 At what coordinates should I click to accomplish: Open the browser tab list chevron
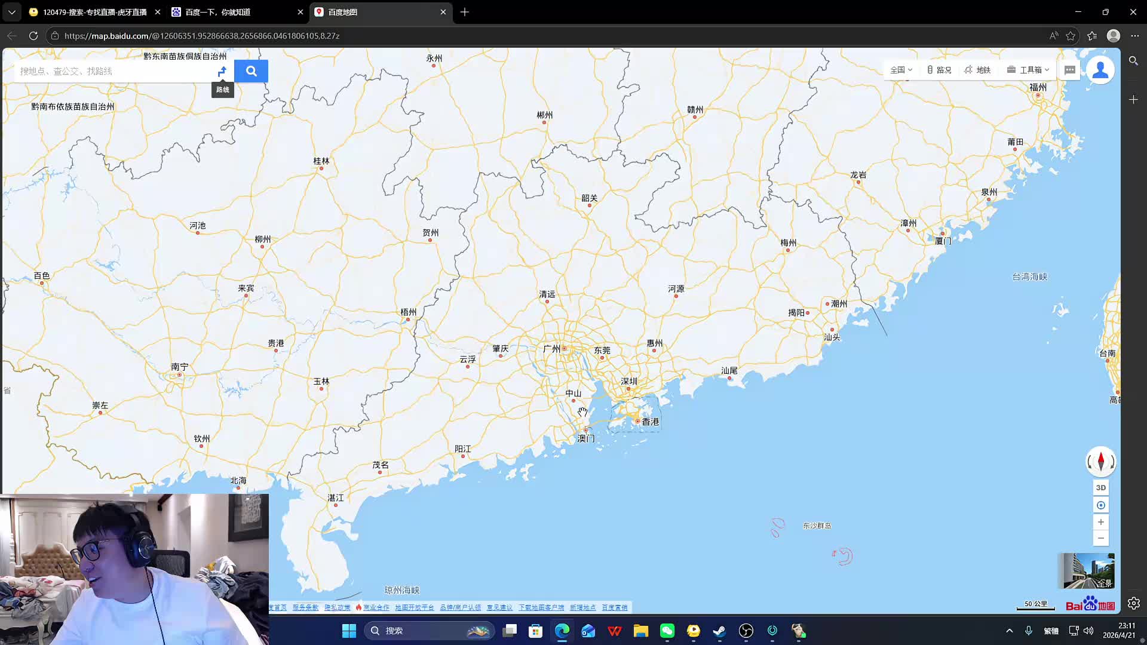click(x=11, y=12)
